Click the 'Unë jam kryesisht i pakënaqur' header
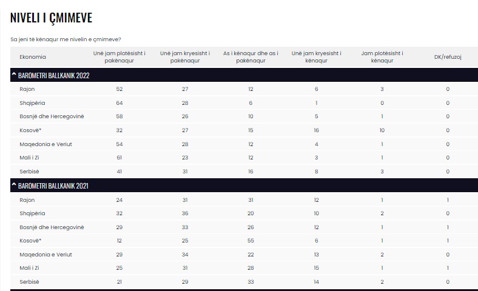The width and height of the screenshot is (478, 291). click(185, 57)
